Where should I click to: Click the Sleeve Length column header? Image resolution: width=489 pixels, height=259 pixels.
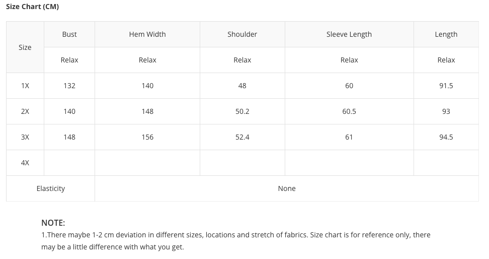click(x=349, y=34)
